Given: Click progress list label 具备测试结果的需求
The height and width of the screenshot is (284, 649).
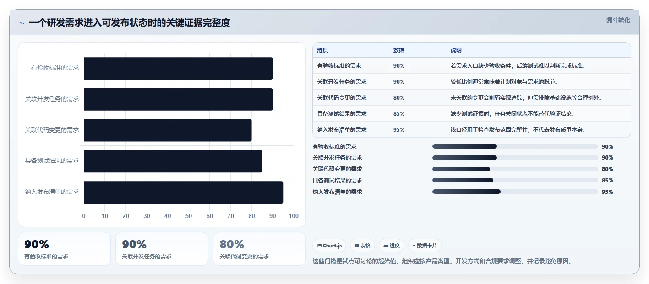Looking at the screenshot, I should 338,181.
